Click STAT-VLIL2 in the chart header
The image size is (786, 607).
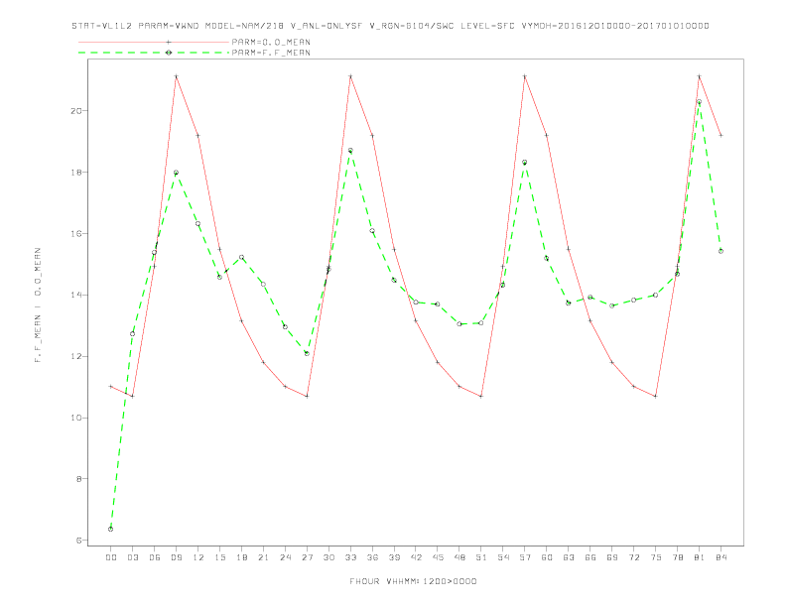(x=102, y=26)
